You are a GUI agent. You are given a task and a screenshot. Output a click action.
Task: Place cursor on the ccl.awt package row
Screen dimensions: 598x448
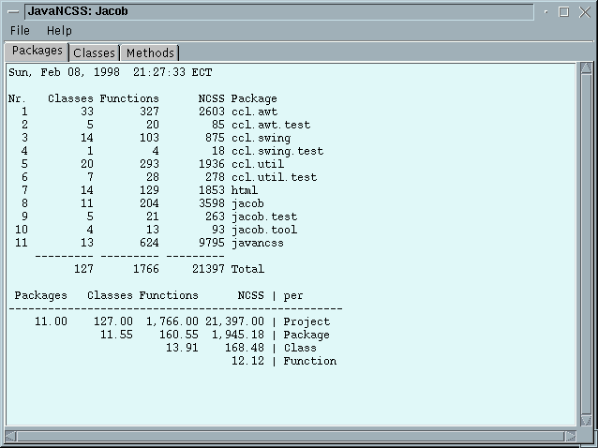143,112
